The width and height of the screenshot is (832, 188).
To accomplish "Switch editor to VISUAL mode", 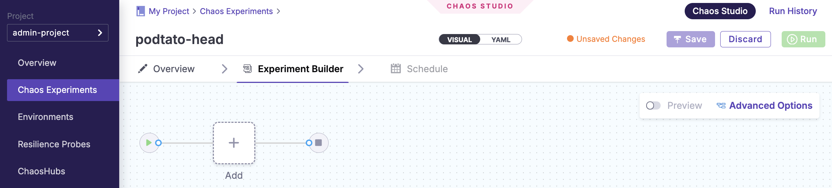I will click(459, 40).
